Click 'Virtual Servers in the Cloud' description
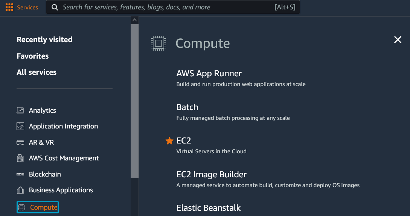This screenshot has height=216, width=410. (211, 151)
